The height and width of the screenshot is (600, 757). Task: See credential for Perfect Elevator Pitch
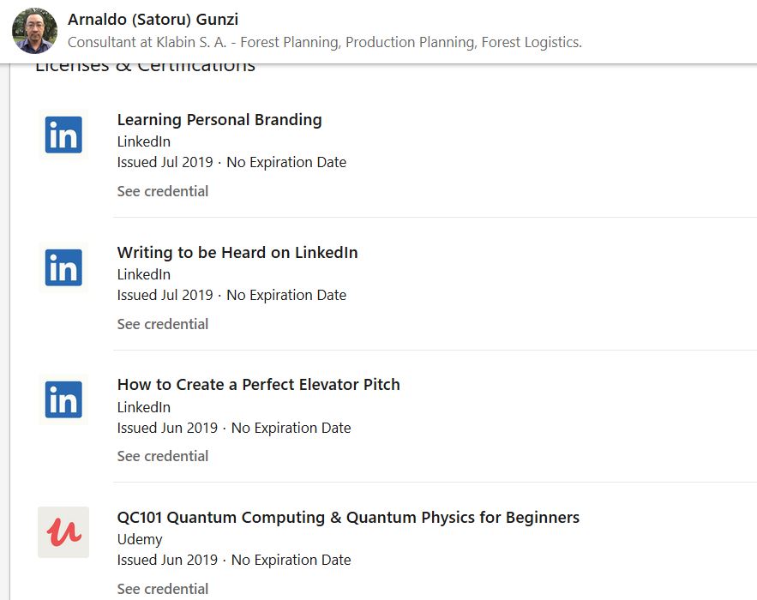coord(163,456)
